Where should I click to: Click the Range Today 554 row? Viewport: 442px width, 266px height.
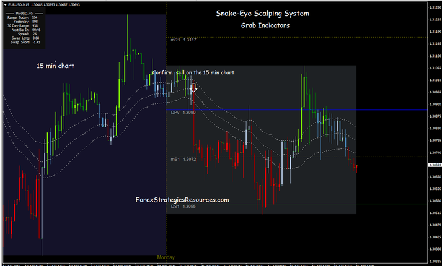pyautogui.click(x=22, y=17)
